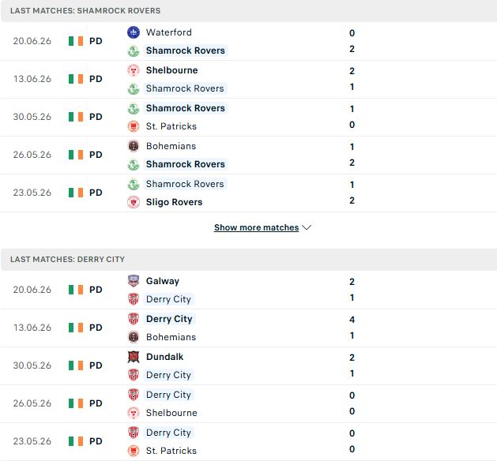497x461 pixels.
Task: Click Derry City crest in 13.06.26 match
Action: pos(134,319)
